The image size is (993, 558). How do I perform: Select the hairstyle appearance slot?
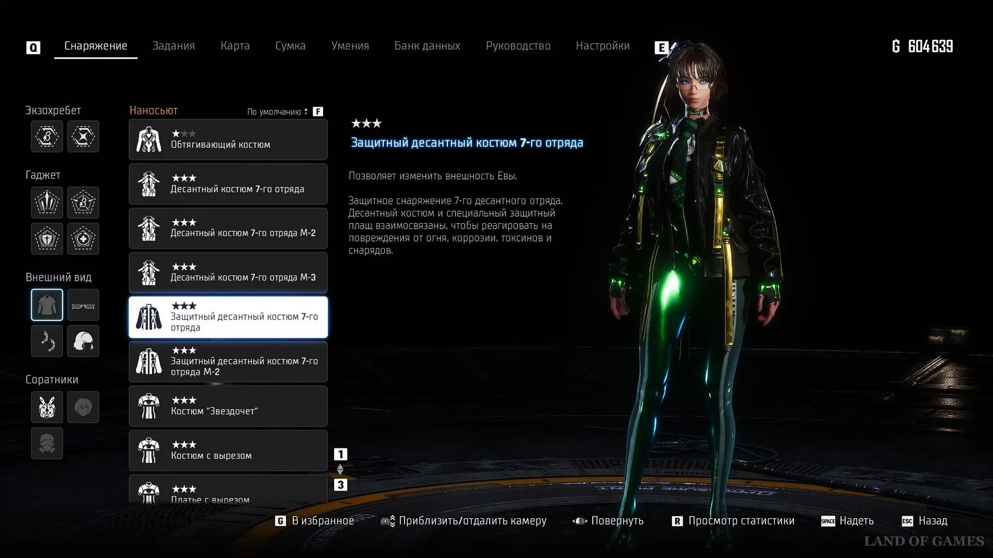click(x=83, y=341)
